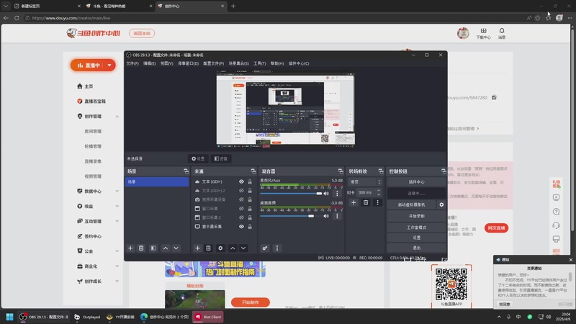Image resolution: width=576 pixels, height=324 pixels.
Task: Delete selected scene with the trash icon
Action: 141,248
